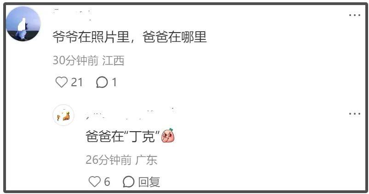Screen dimensions: 369x194
Task: Click the 26分钟前 广东 timestamp
Action: click(x=121, y=160)
